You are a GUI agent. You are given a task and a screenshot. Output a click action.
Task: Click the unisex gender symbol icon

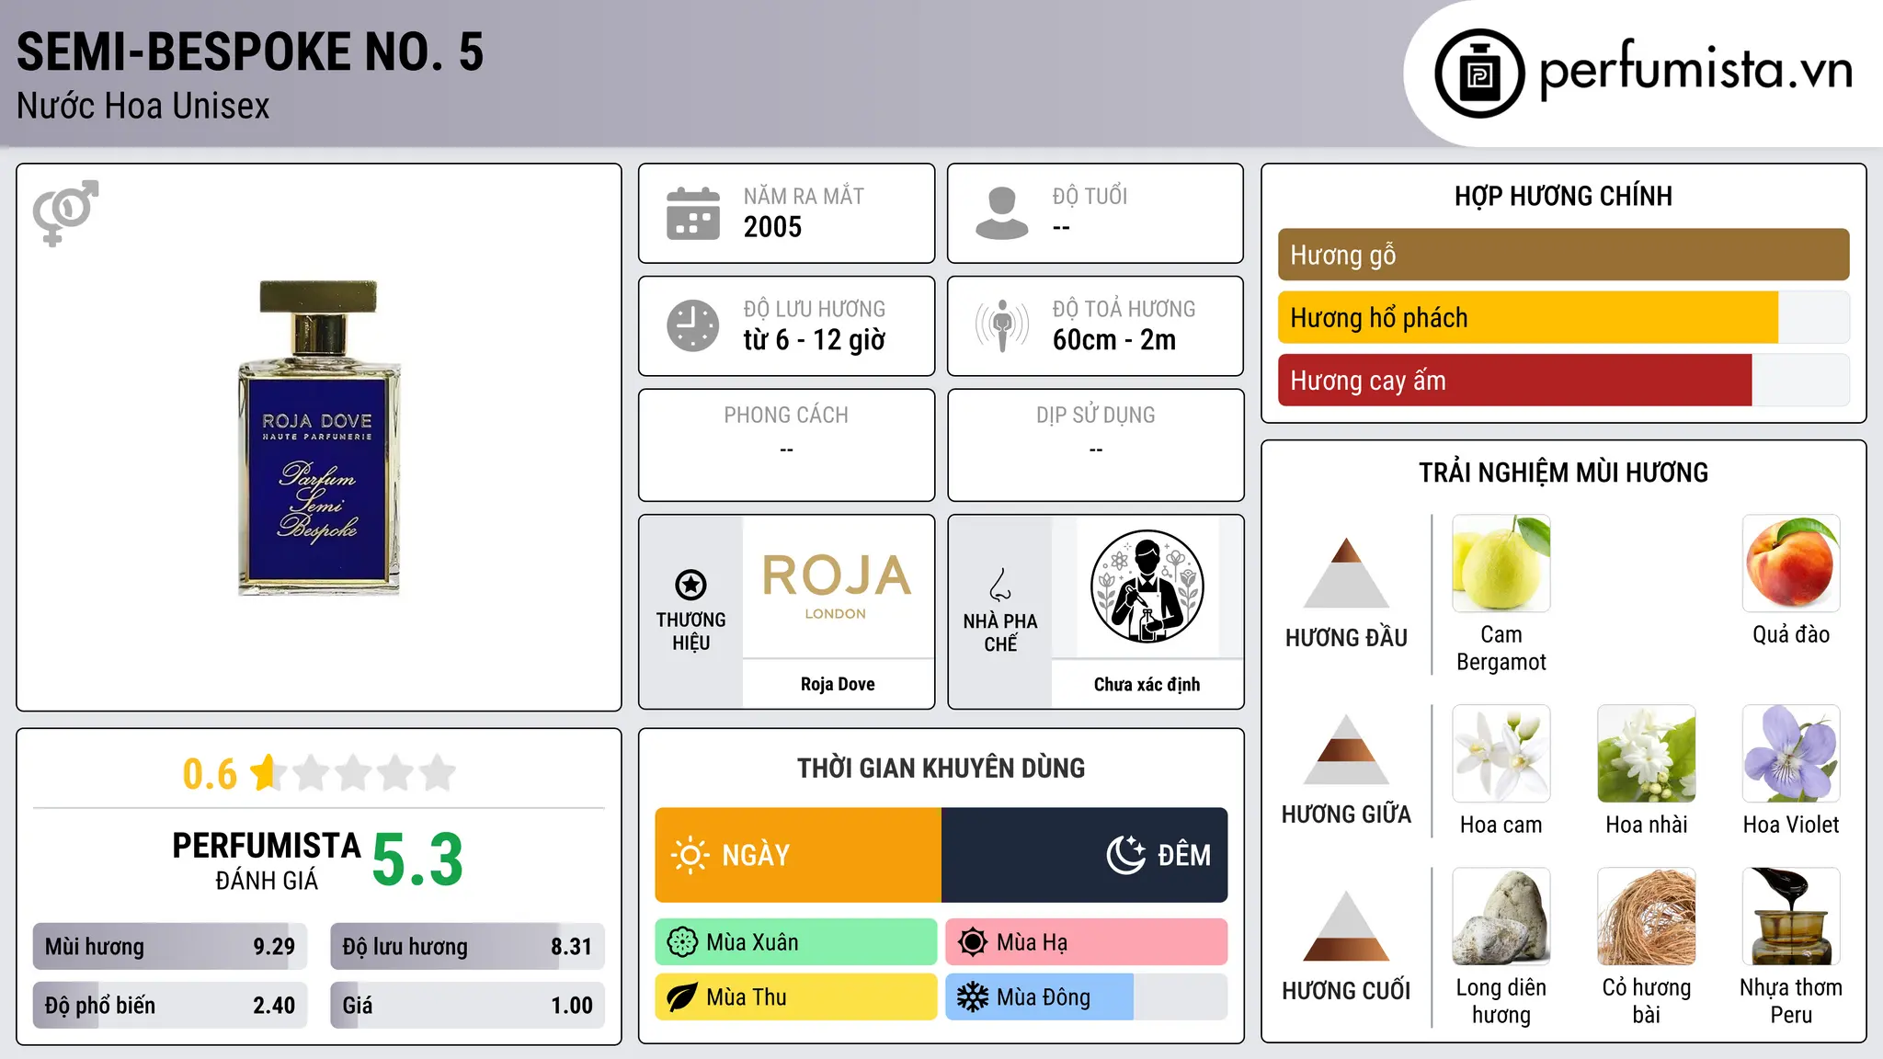coord(65,212)
